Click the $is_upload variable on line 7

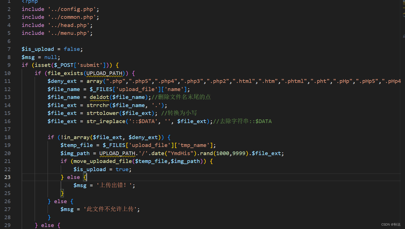pos(38,49)
